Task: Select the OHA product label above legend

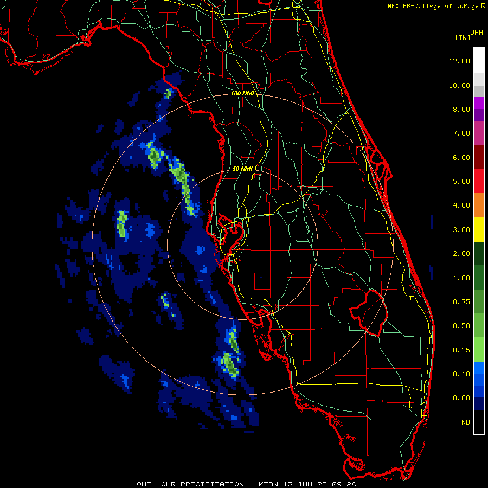Action: click(477, 33)
